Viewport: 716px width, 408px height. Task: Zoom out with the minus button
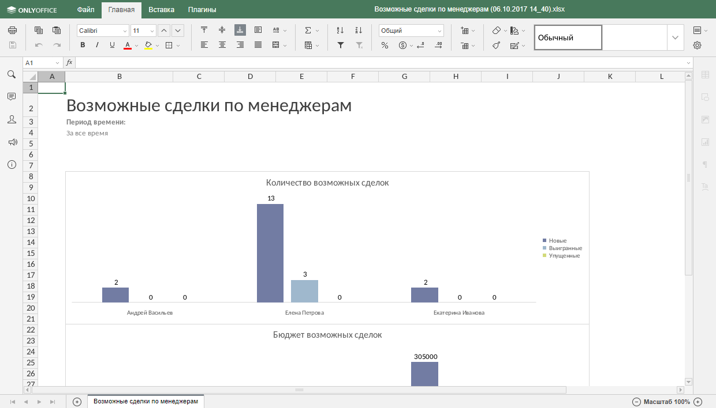(x=636, y=402)
